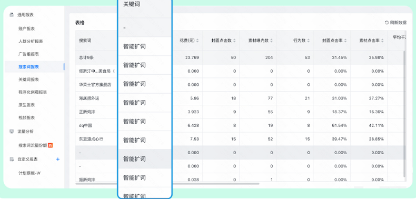Open 人群分析报表 in sidebar
The image size is (416, 199).
click(x=31, y=42)
